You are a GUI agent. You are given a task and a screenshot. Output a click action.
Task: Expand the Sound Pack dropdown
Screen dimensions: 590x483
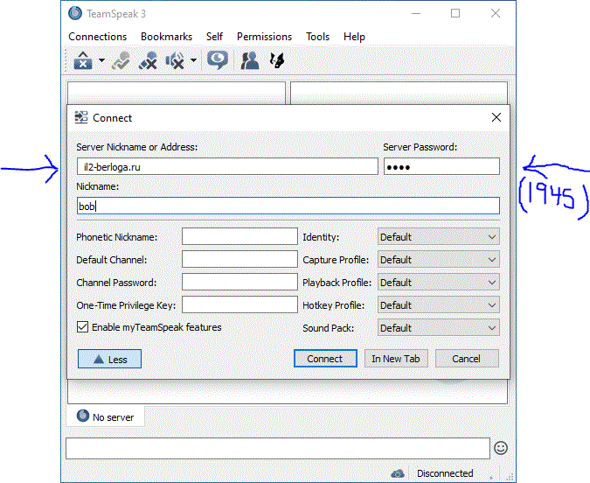point(439,328)
